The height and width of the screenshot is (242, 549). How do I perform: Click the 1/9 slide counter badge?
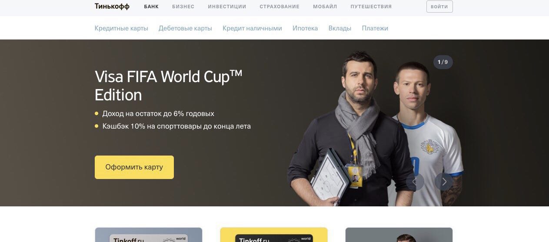(443, 62)
